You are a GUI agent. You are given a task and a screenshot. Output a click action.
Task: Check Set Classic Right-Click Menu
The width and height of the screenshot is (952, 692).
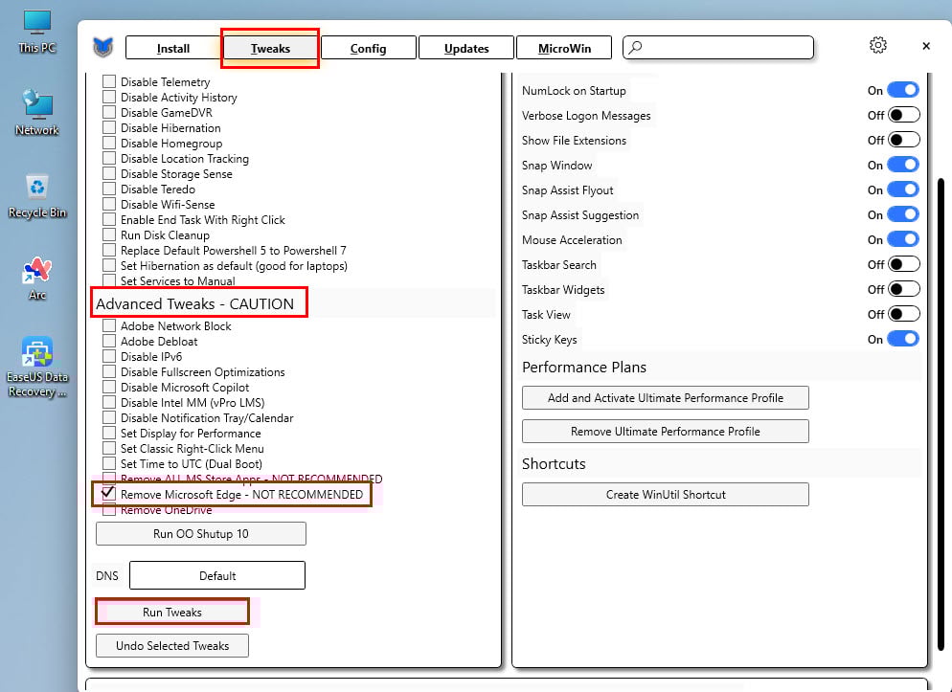coord(109,448)
